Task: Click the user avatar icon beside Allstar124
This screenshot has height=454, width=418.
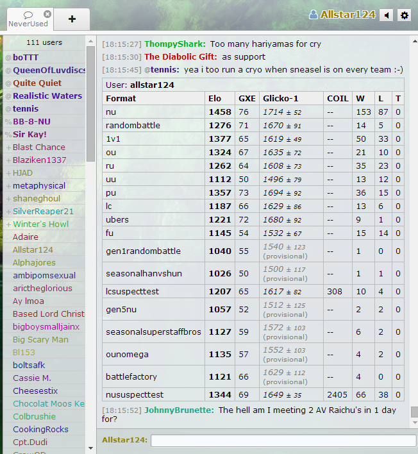Action: pyautogui.click(x=313, y=15)
